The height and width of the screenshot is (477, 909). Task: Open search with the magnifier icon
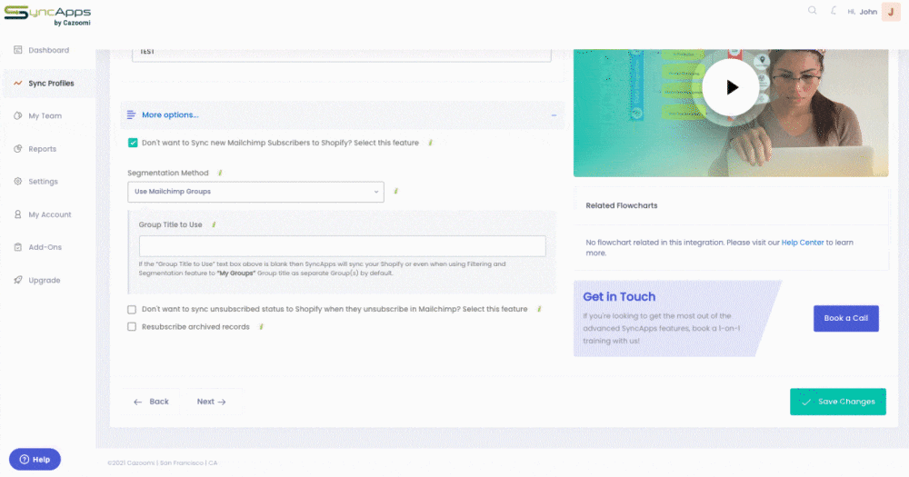812,10
